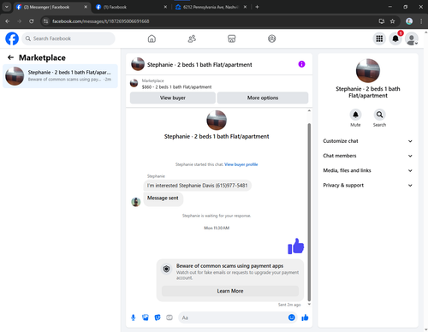
Task: Open the Home feed icon
Action: point(152,39)
